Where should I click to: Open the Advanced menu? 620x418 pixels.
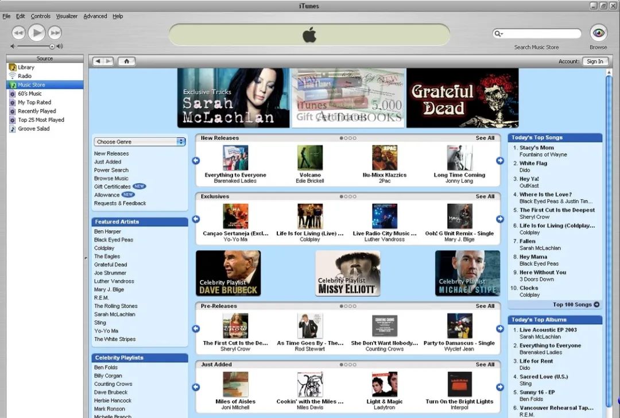(x=95, y=16)
